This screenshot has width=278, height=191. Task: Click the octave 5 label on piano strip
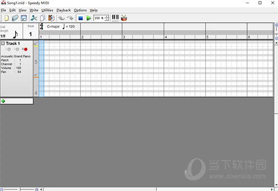click(36, 62)
